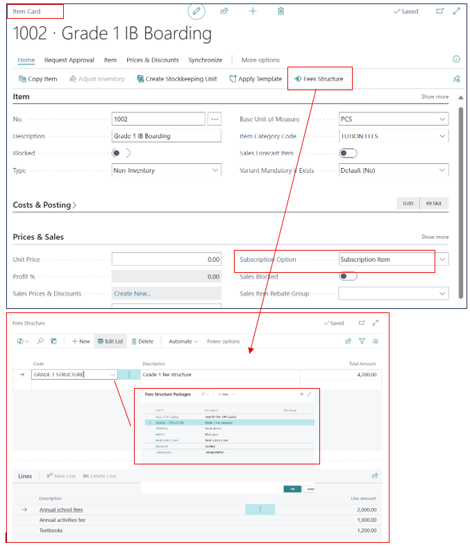The width and height of the screenshot is (470, 547).
Task: Toggle the Blocked switch
Action: point(121,153)
